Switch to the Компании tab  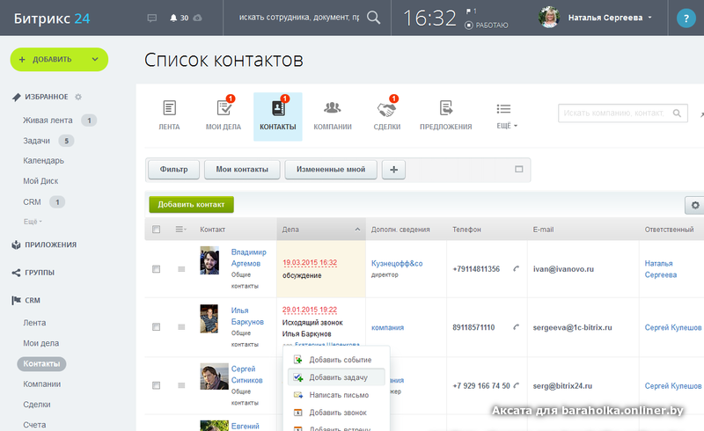[333, 115]
